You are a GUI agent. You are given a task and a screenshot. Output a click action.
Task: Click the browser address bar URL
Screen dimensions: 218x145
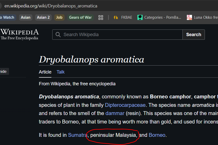51,6
